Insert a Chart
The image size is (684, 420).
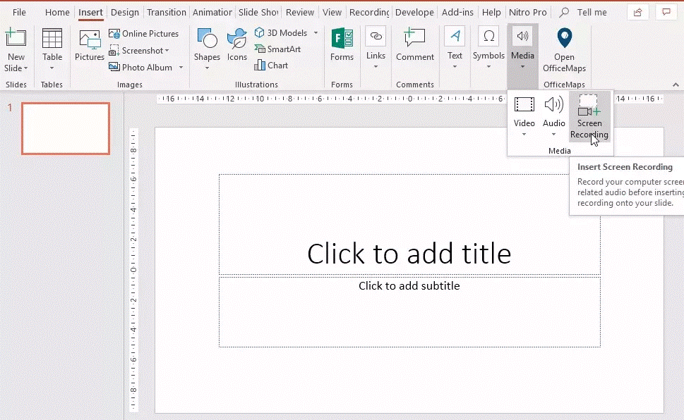tap(271, 65)
